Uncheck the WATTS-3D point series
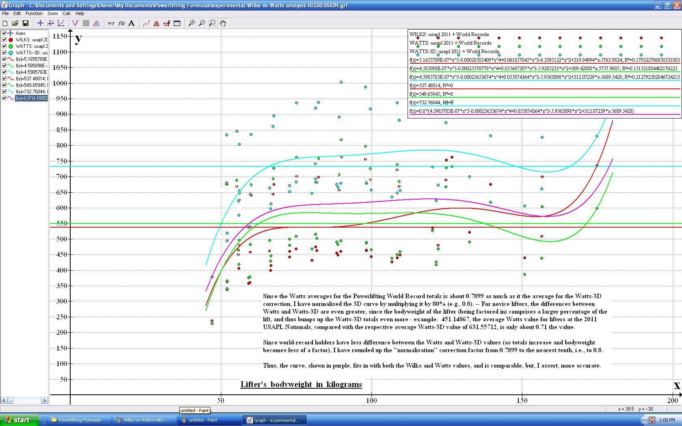Screen dimensions: 682x426 [x=4, y=53]
